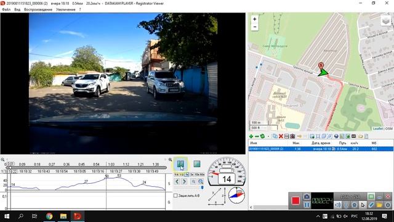Click the green position arrow on map

coord(323,73)
